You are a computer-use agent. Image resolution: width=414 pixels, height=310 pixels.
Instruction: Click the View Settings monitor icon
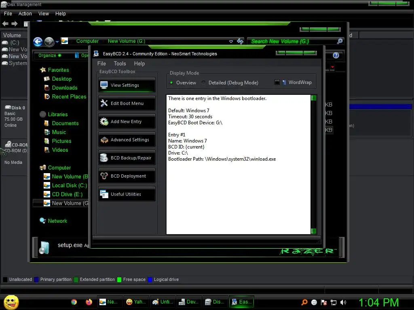tap(104, 85)
